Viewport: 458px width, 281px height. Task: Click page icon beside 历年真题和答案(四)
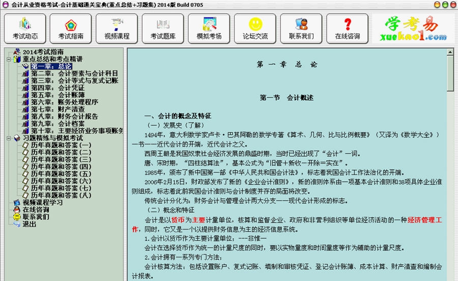coord(26,166)
